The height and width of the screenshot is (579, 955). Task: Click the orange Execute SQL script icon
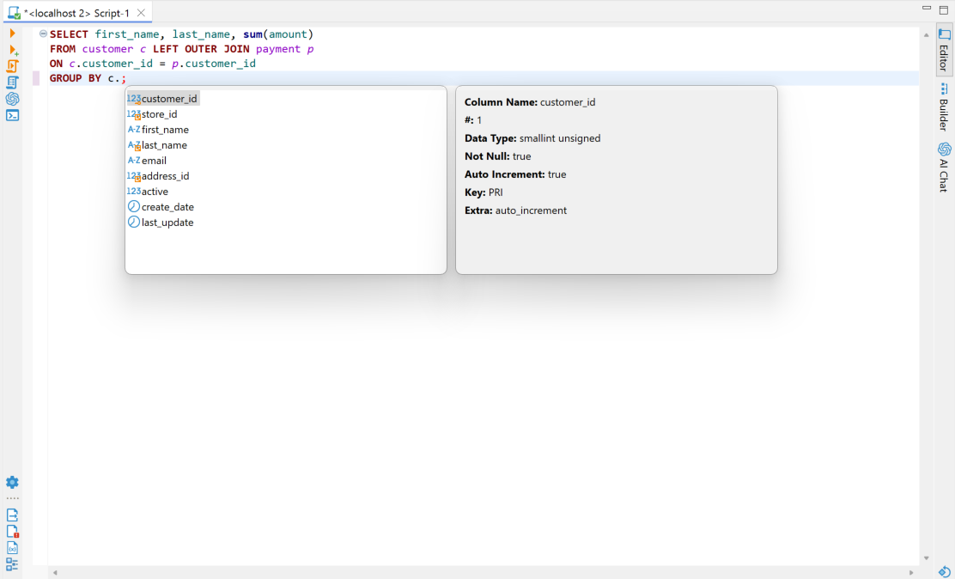13,66
